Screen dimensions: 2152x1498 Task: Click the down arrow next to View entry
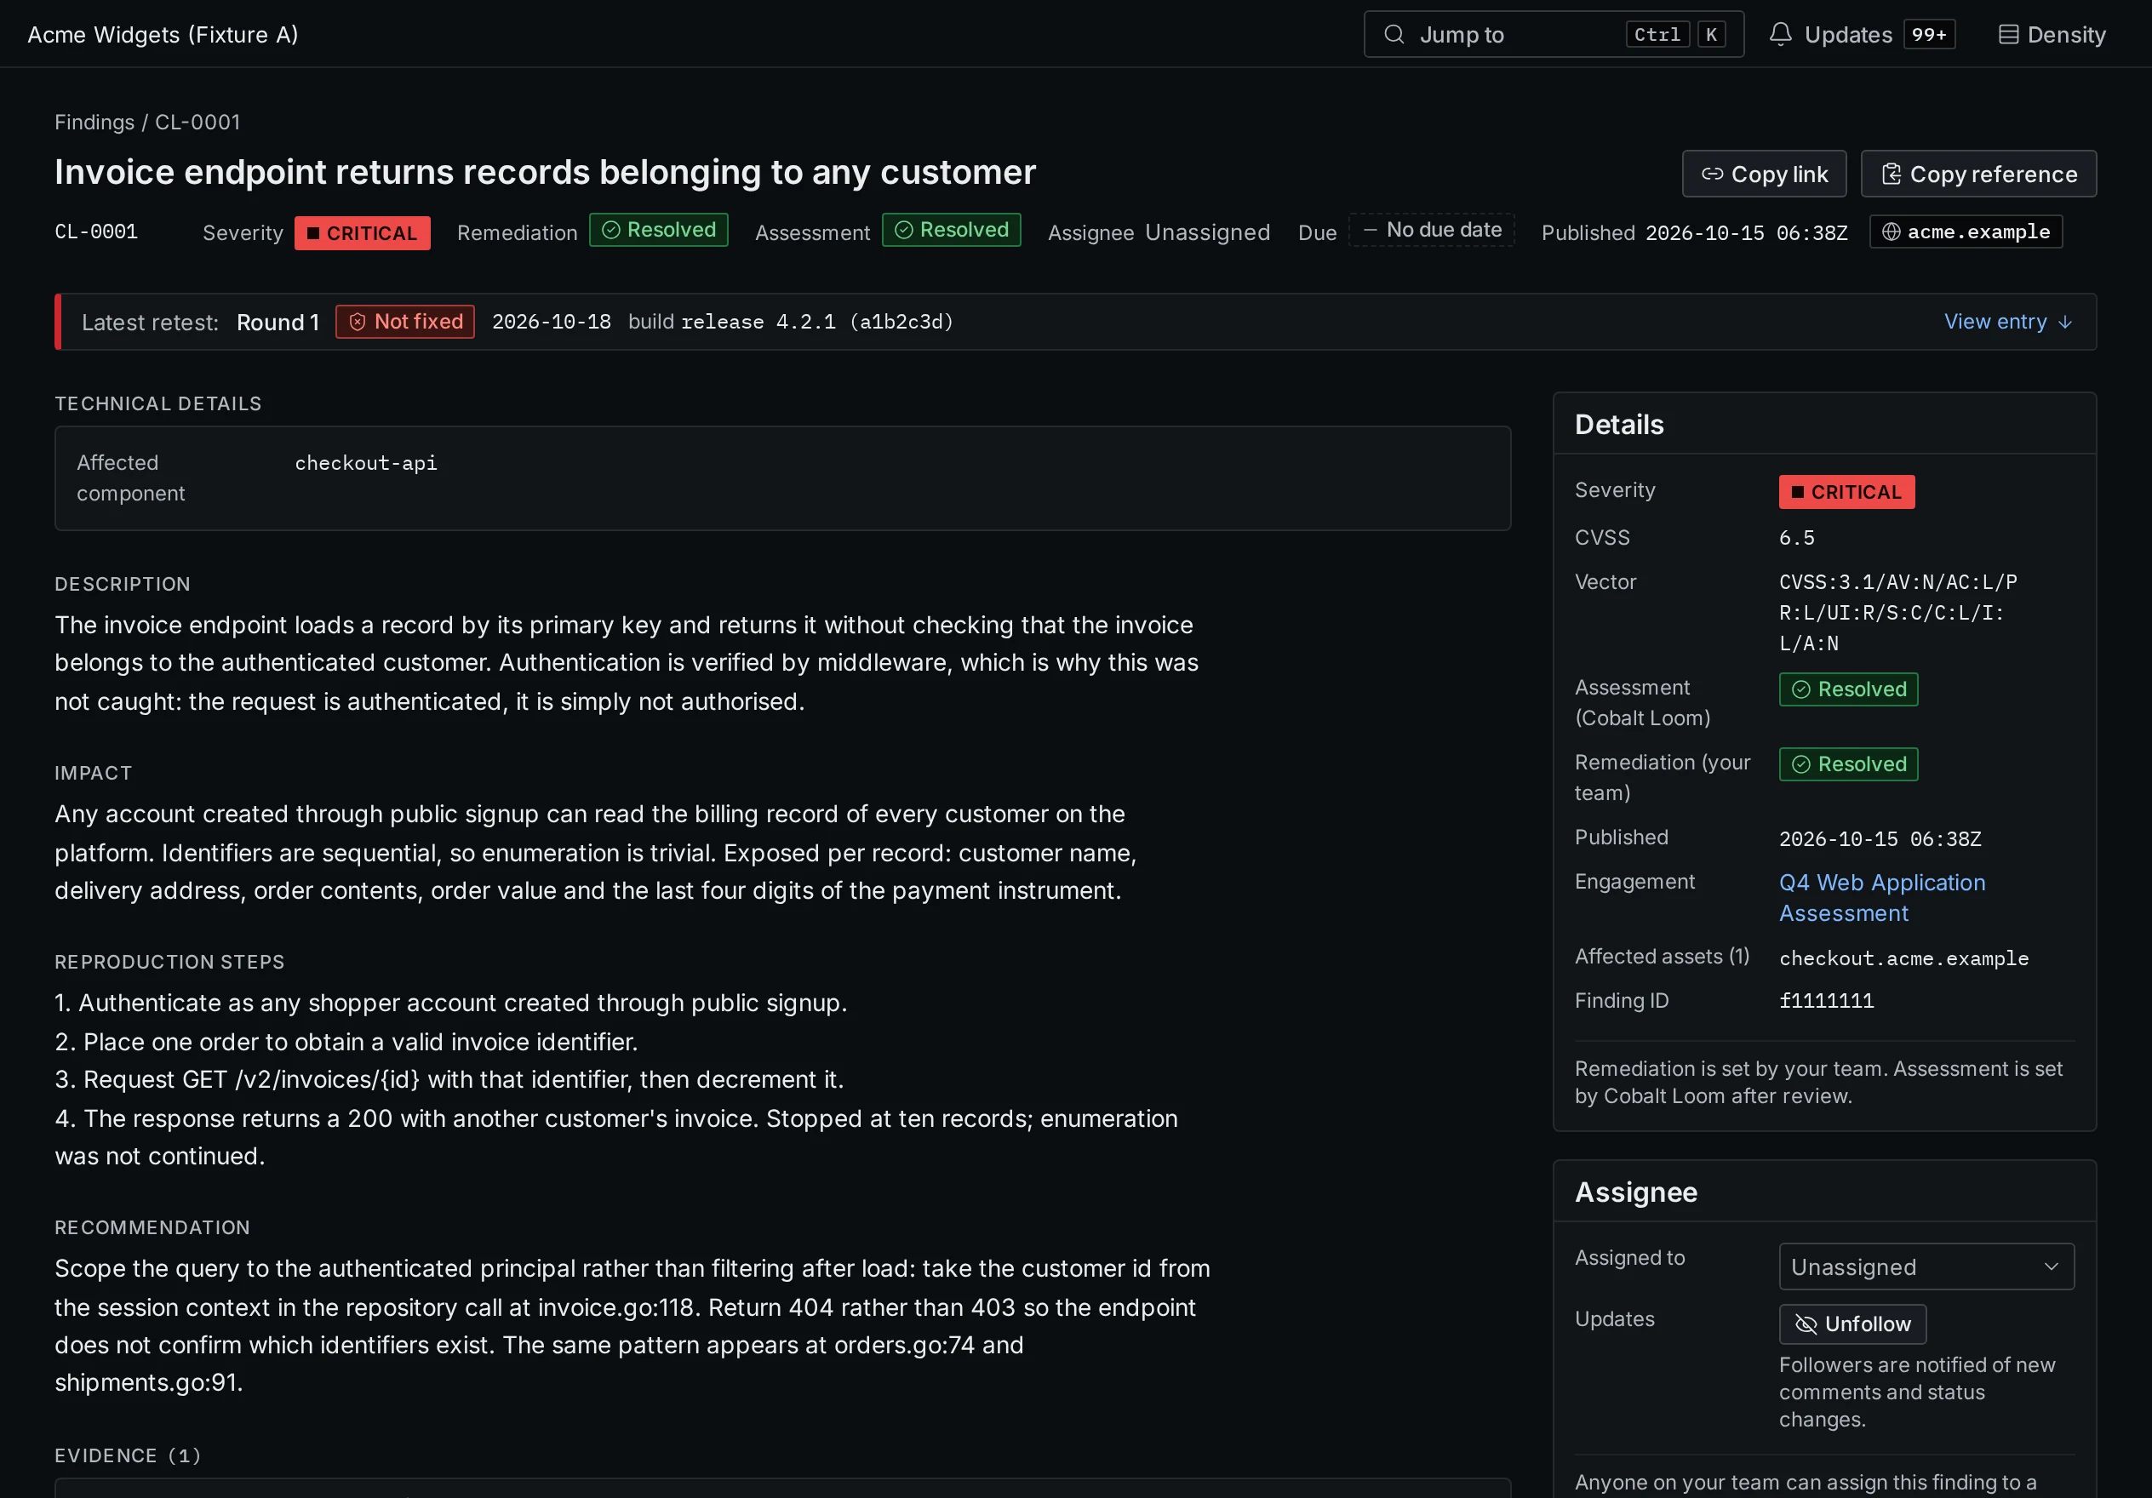click(x=2065, y=323)
